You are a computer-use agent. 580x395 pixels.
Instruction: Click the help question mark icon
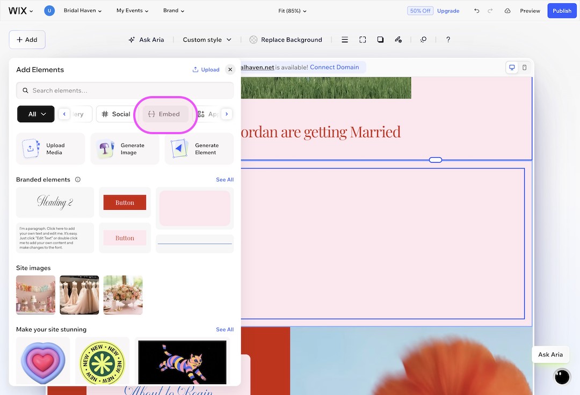coord(448,39)
